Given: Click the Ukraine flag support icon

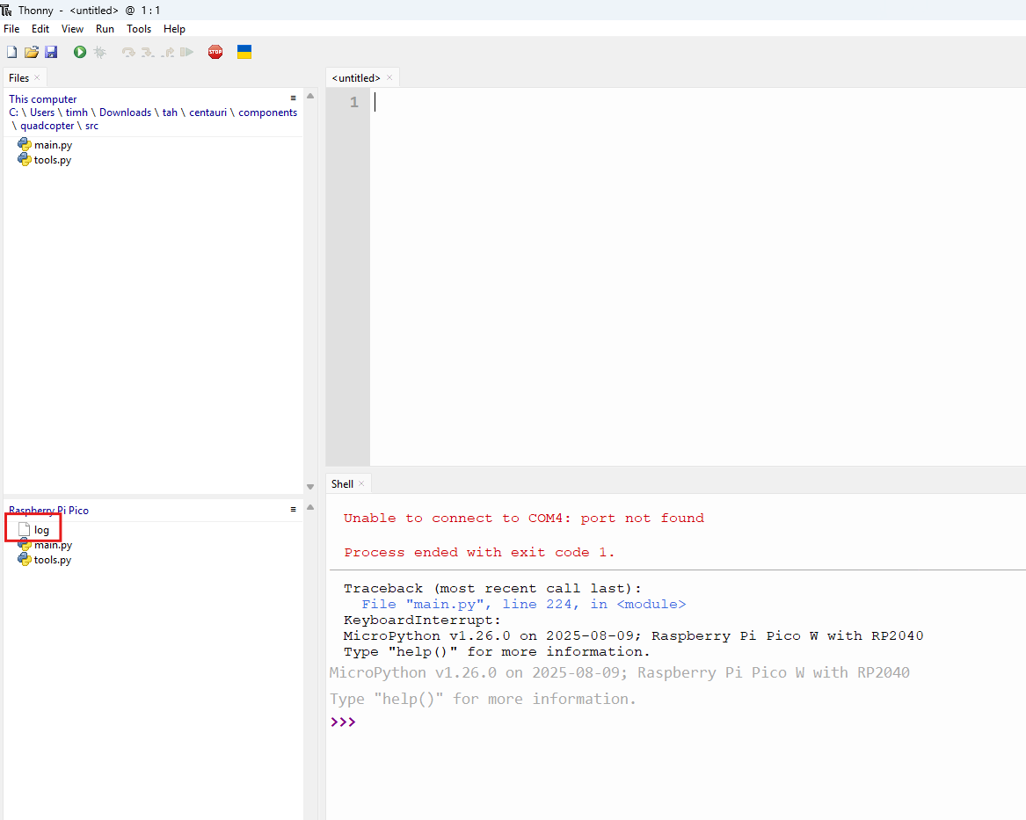Looking at the screenshot, I should [244, 53].
